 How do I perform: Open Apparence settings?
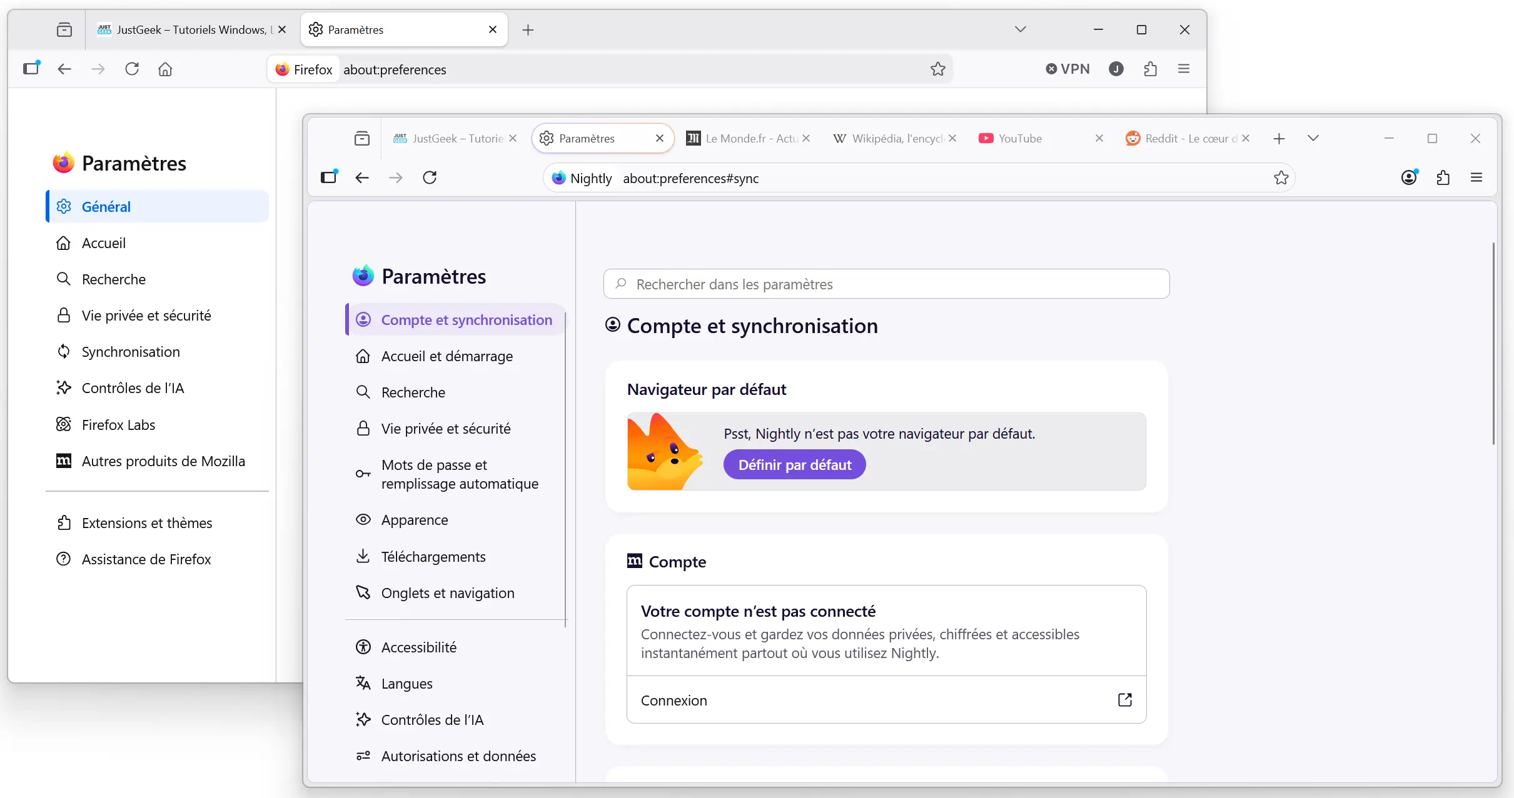[455, 520]
